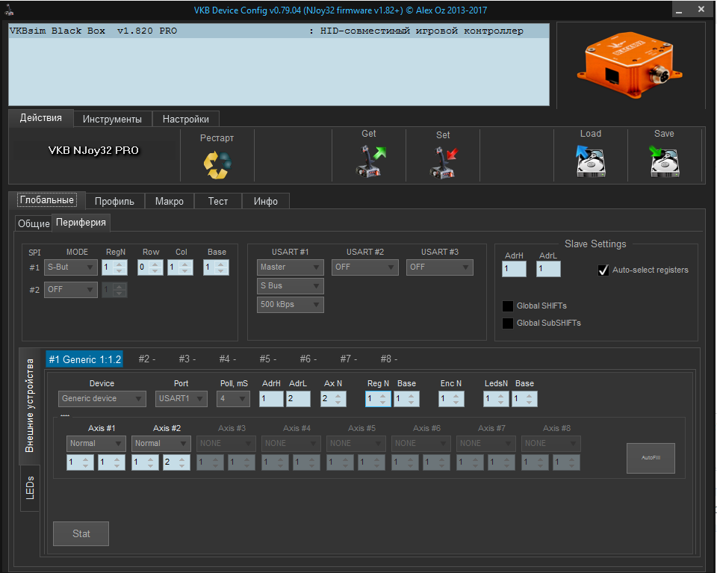Select device tab #3 -

coord(187,359)
